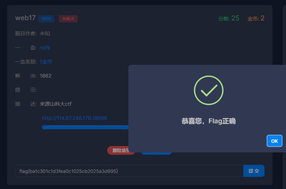Open the npfs first-blood user link
This screenshot has height=189, width=286.
click(45, 48)
